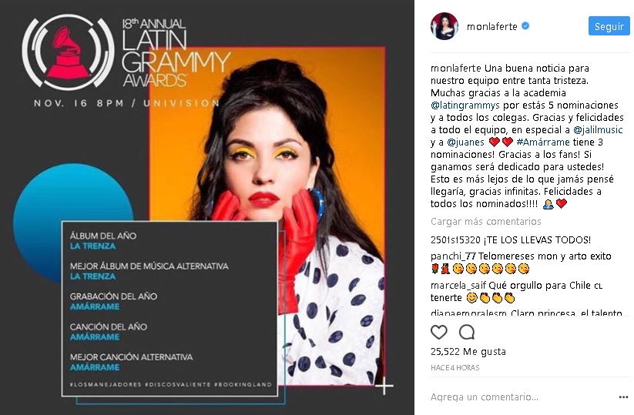
Task: Open commenter 2501s15320's profile
Action: [455, 240]
